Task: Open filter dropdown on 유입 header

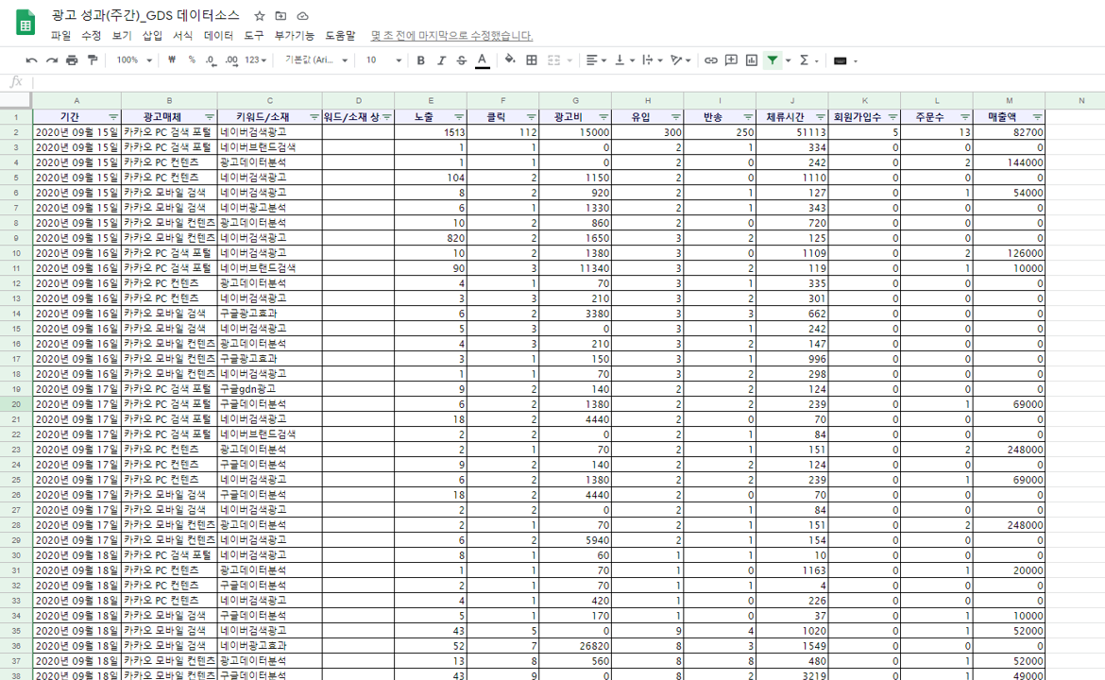Action: 676,117
